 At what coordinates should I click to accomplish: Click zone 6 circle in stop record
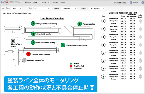pos(103,61)
